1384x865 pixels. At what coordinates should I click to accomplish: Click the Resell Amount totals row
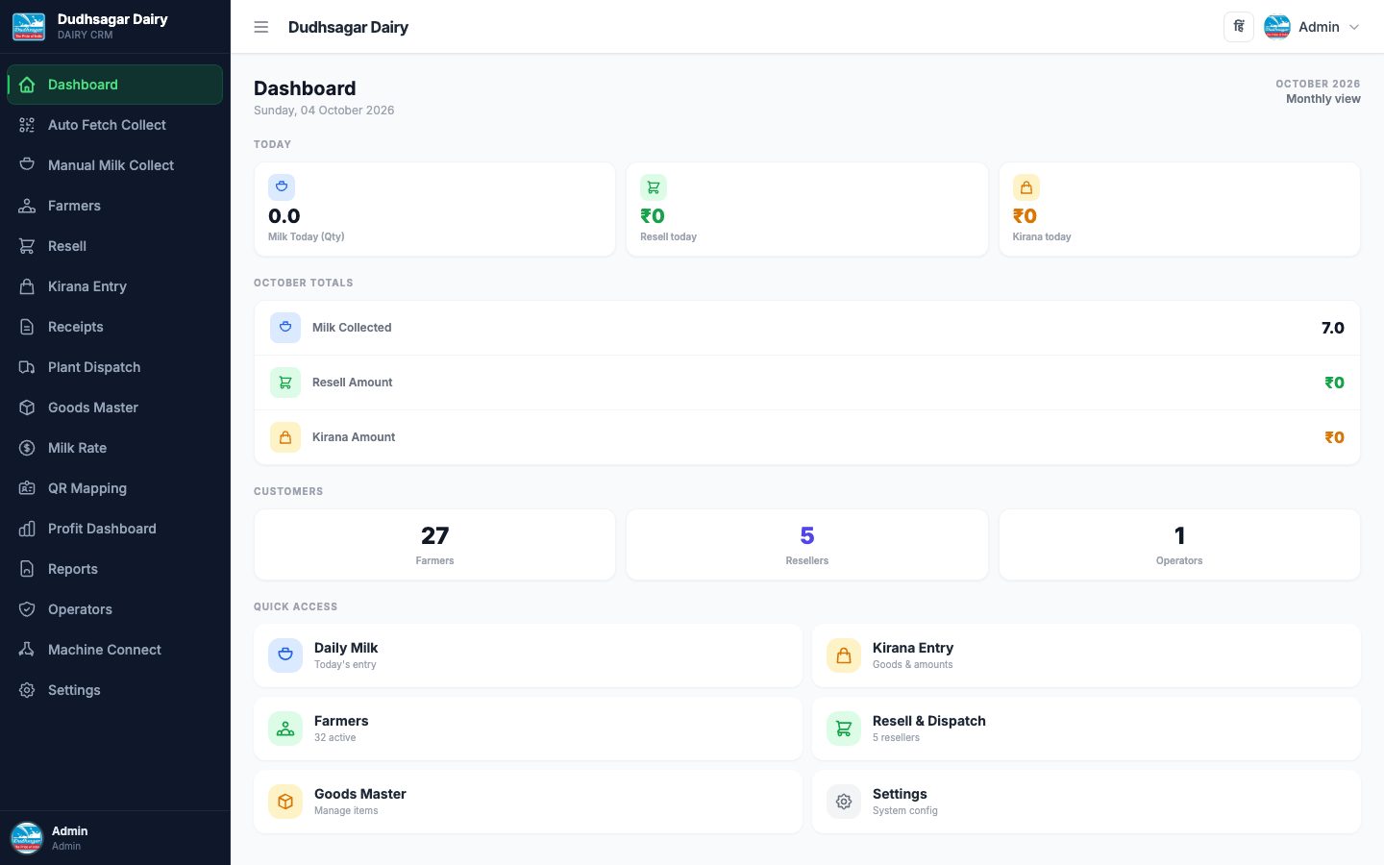(x=807, y=383)
